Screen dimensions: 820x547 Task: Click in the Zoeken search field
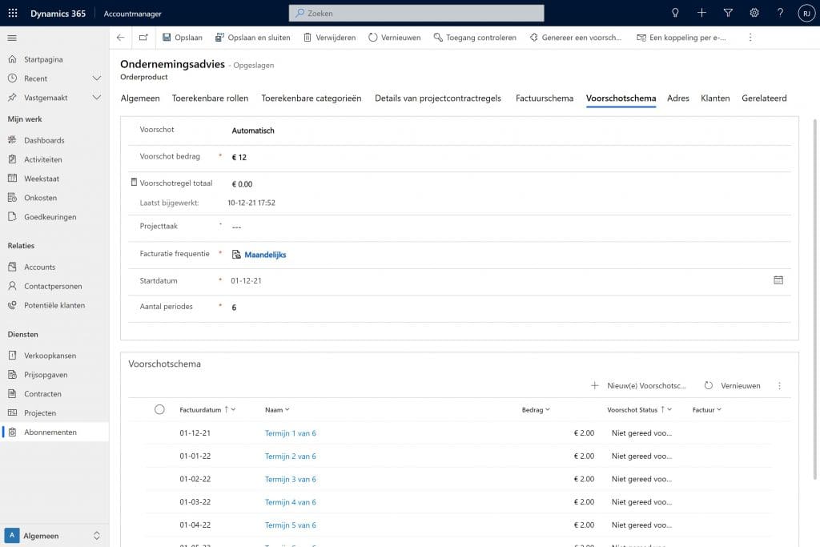[416, 13]
